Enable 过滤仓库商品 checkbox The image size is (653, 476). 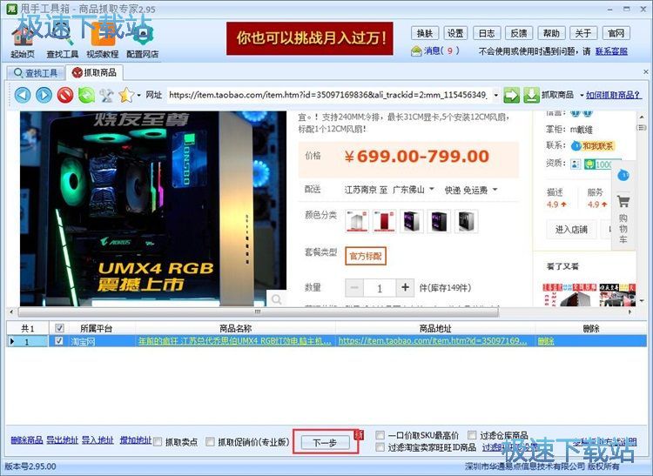click(472, 435)
